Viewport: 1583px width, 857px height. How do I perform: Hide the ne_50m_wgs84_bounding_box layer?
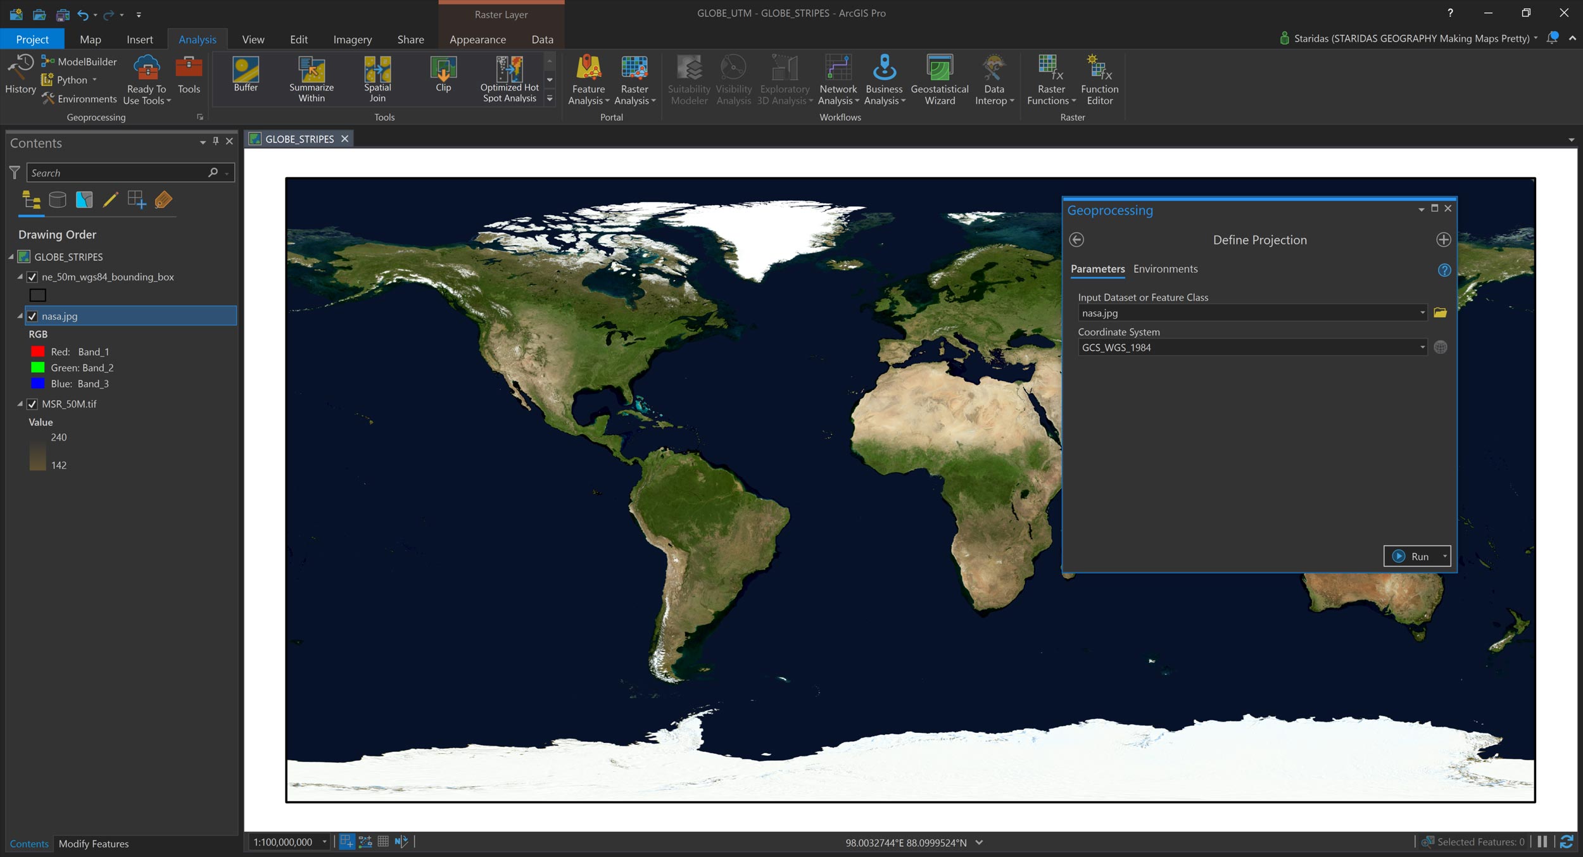click(32, 277)
